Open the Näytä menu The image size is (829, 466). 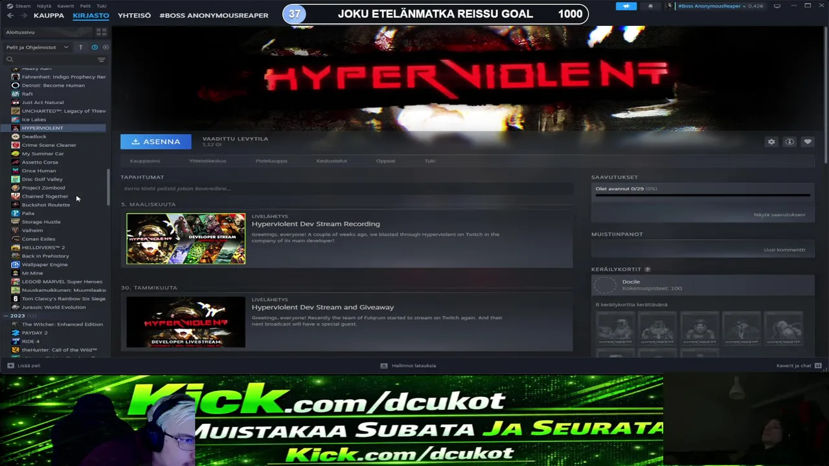(x=43, y=6)
